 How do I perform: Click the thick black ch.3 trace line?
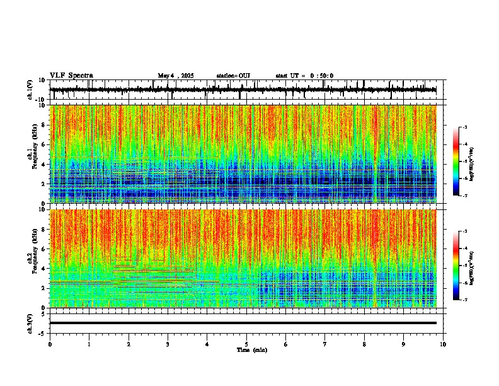(x=243, y=323)
